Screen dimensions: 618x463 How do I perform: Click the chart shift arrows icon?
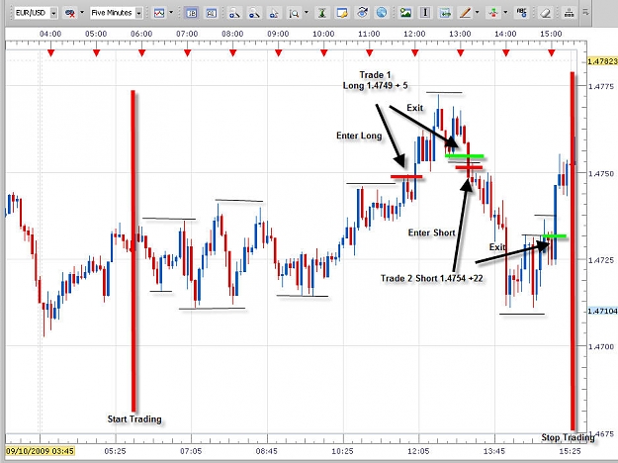point(445,13)
